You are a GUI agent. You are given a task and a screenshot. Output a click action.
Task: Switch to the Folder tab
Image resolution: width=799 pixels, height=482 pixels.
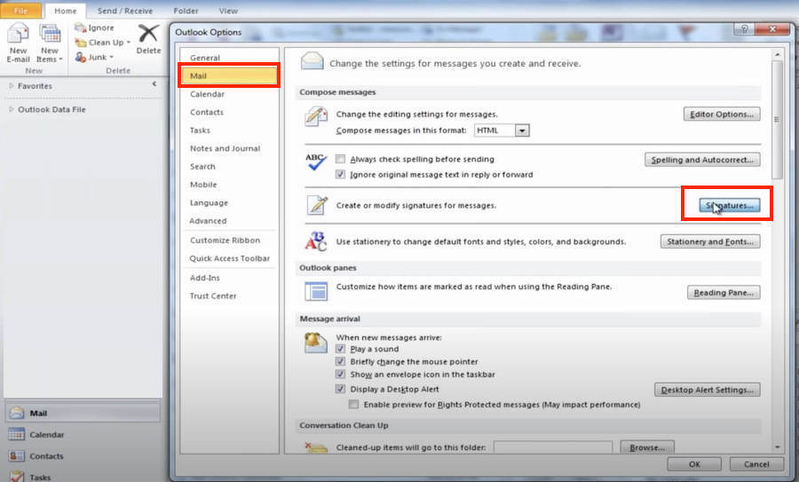186,11
